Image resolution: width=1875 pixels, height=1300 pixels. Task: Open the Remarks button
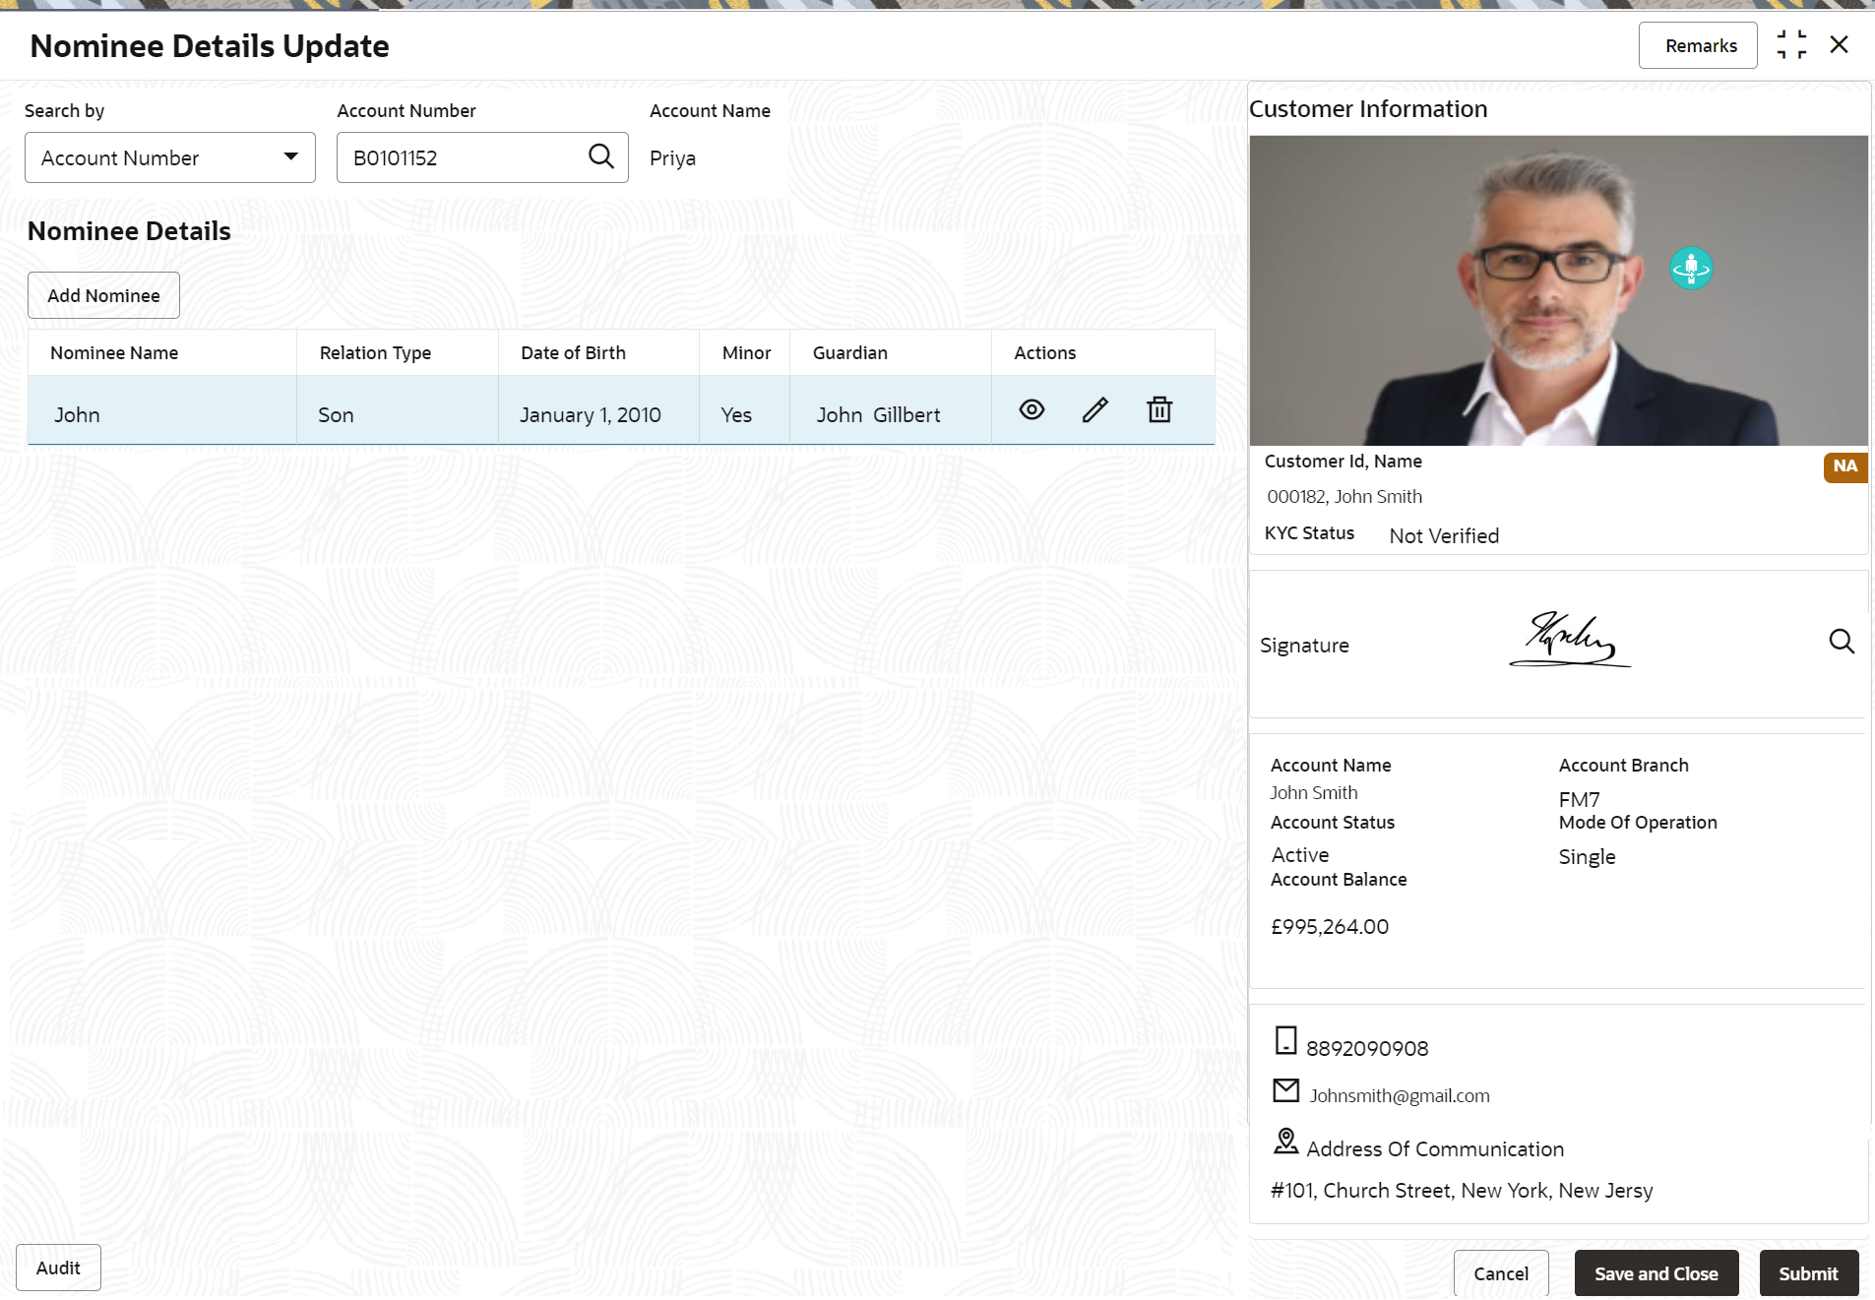point(1698,45)
